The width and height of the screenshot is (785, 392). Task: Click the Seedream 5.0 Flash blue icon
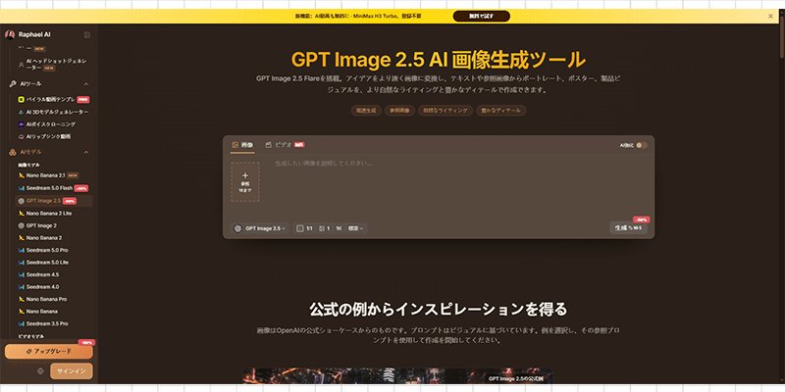click(21, 188)
